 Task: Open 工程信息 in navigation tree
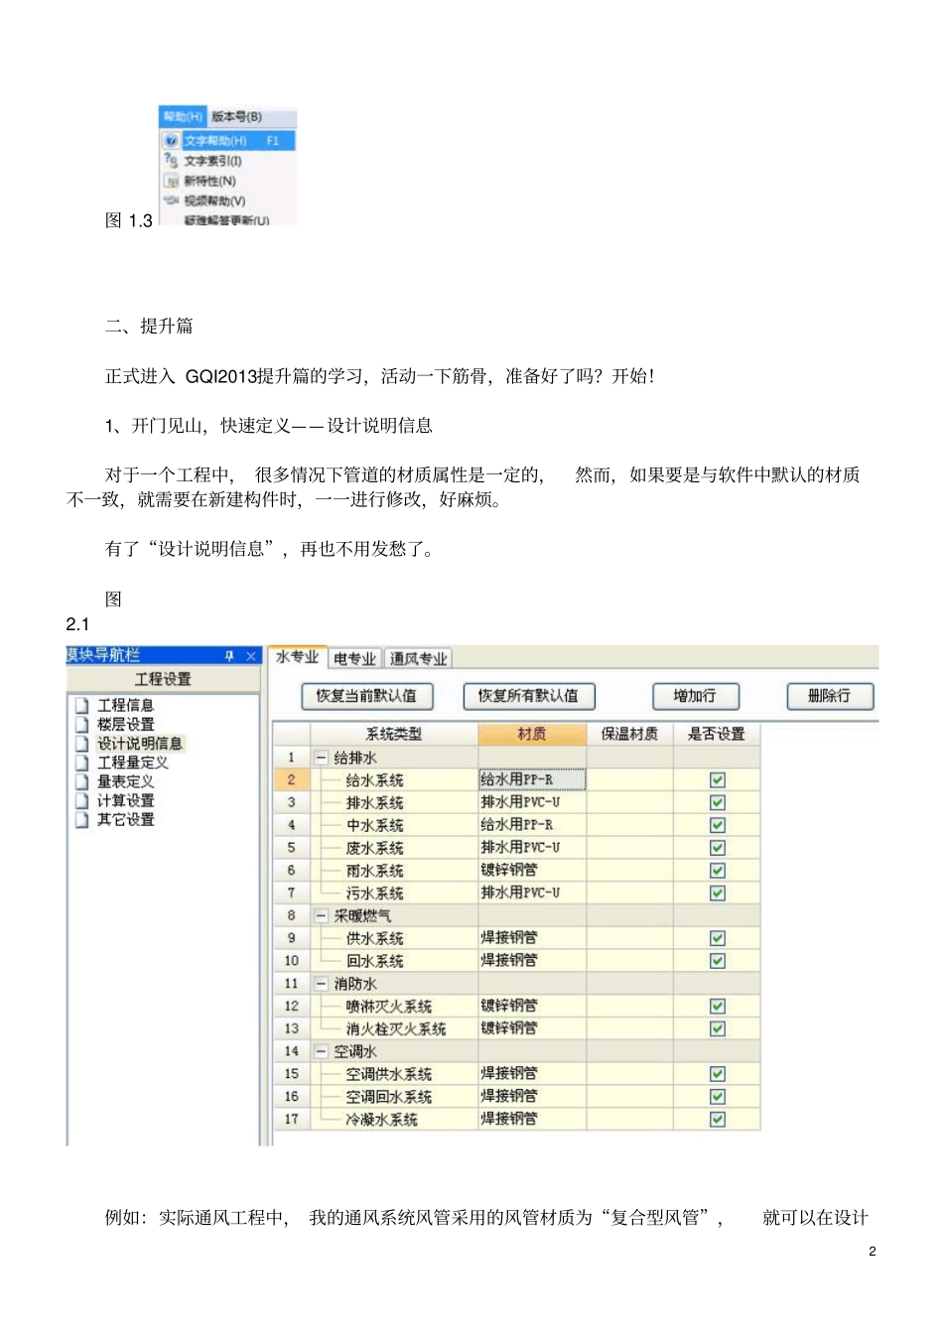coord(125,705)
